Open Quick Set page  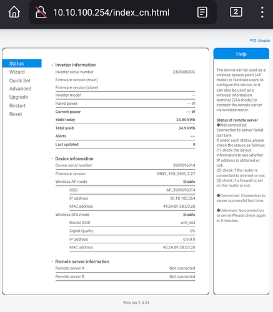tap(20, 80)
